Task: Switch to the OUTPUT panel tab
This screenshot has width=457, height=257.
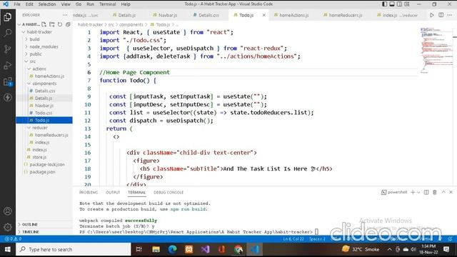Action: (113, 192)
